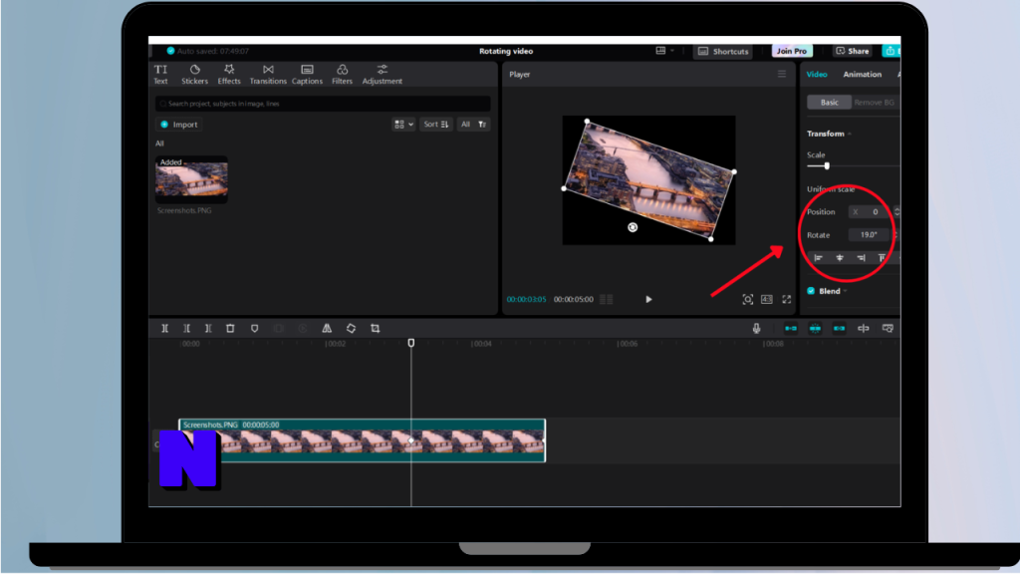Toggle main track magnet in timeline toolbar
The width and height of the screenshot is (1020, 574).
(790, 329)
